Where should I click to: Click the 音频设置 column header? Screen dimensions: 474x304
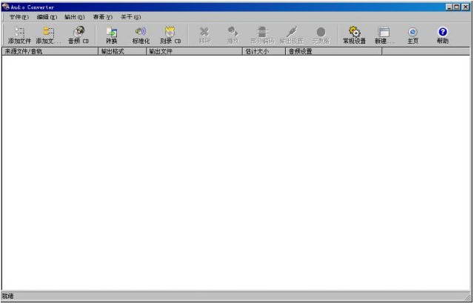click(x=334, y=51)
